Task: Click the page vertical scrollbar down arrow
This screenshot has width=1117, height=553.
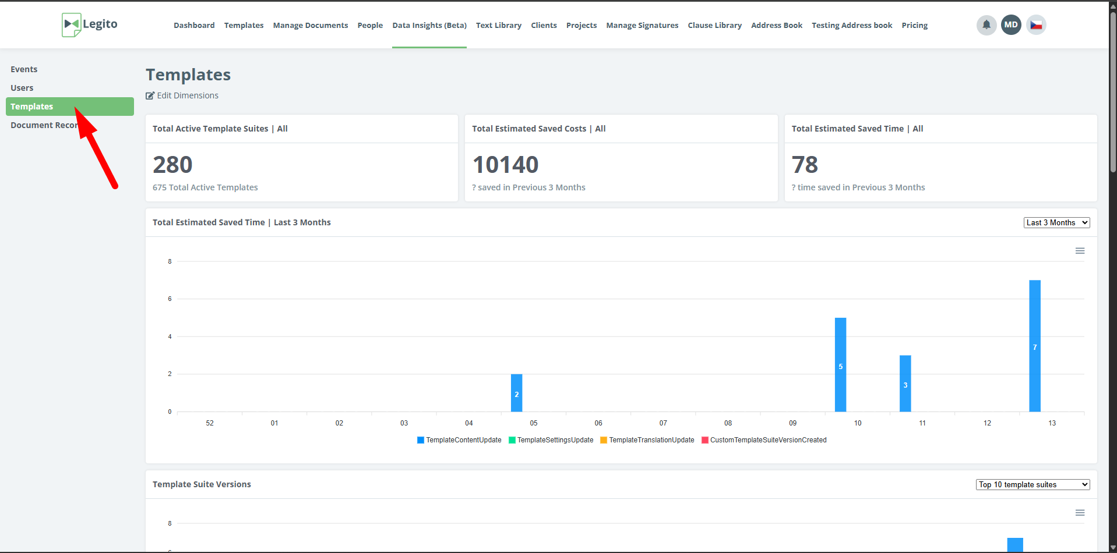Action: [1112, 548]
